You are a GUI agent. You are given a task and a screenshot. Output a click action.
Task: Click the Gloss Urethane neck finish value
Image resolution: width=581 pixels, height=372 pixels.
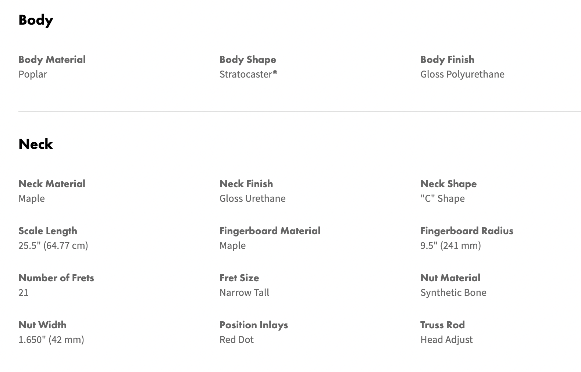click(x=253, y=198)
